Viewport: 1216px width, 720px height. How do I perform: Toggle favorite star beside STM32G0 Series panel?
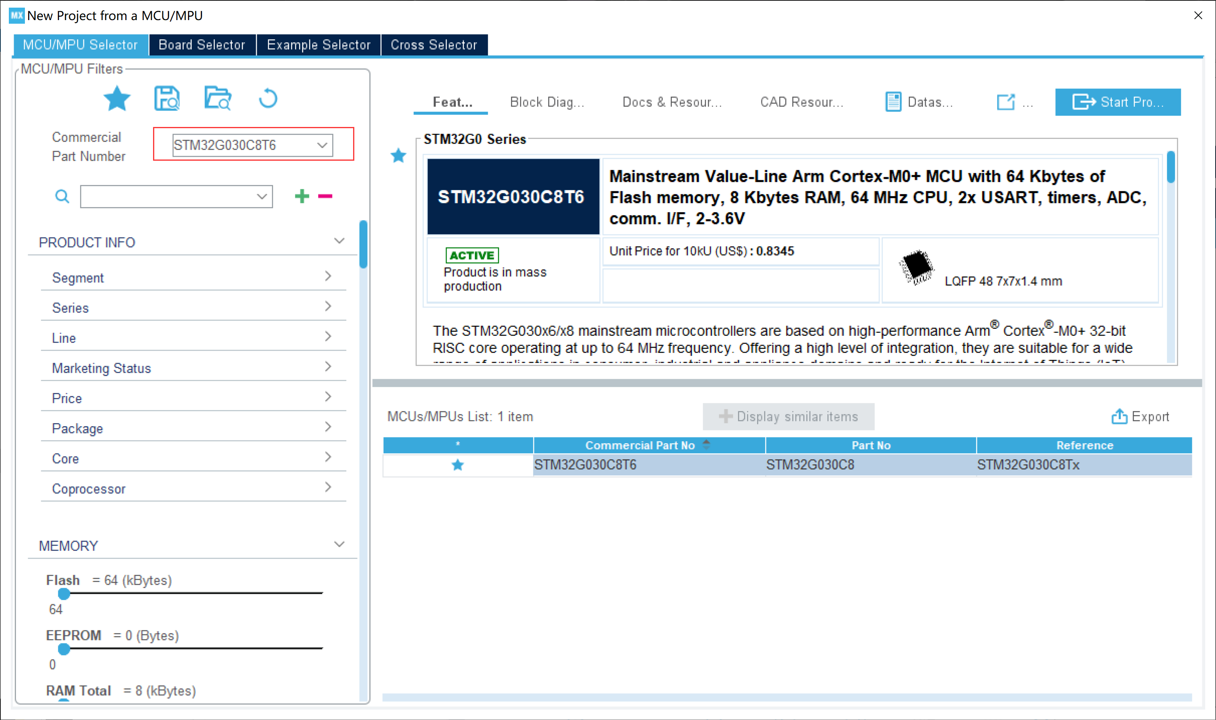pyautogui.click(x=398, y=156)
